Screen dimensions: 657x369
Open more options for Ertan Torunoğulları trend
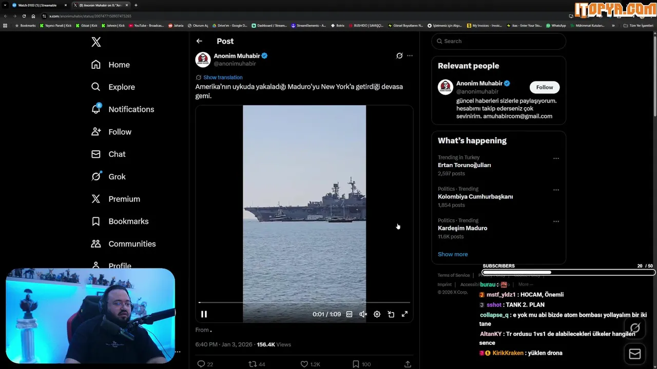(x=556, y=158)
